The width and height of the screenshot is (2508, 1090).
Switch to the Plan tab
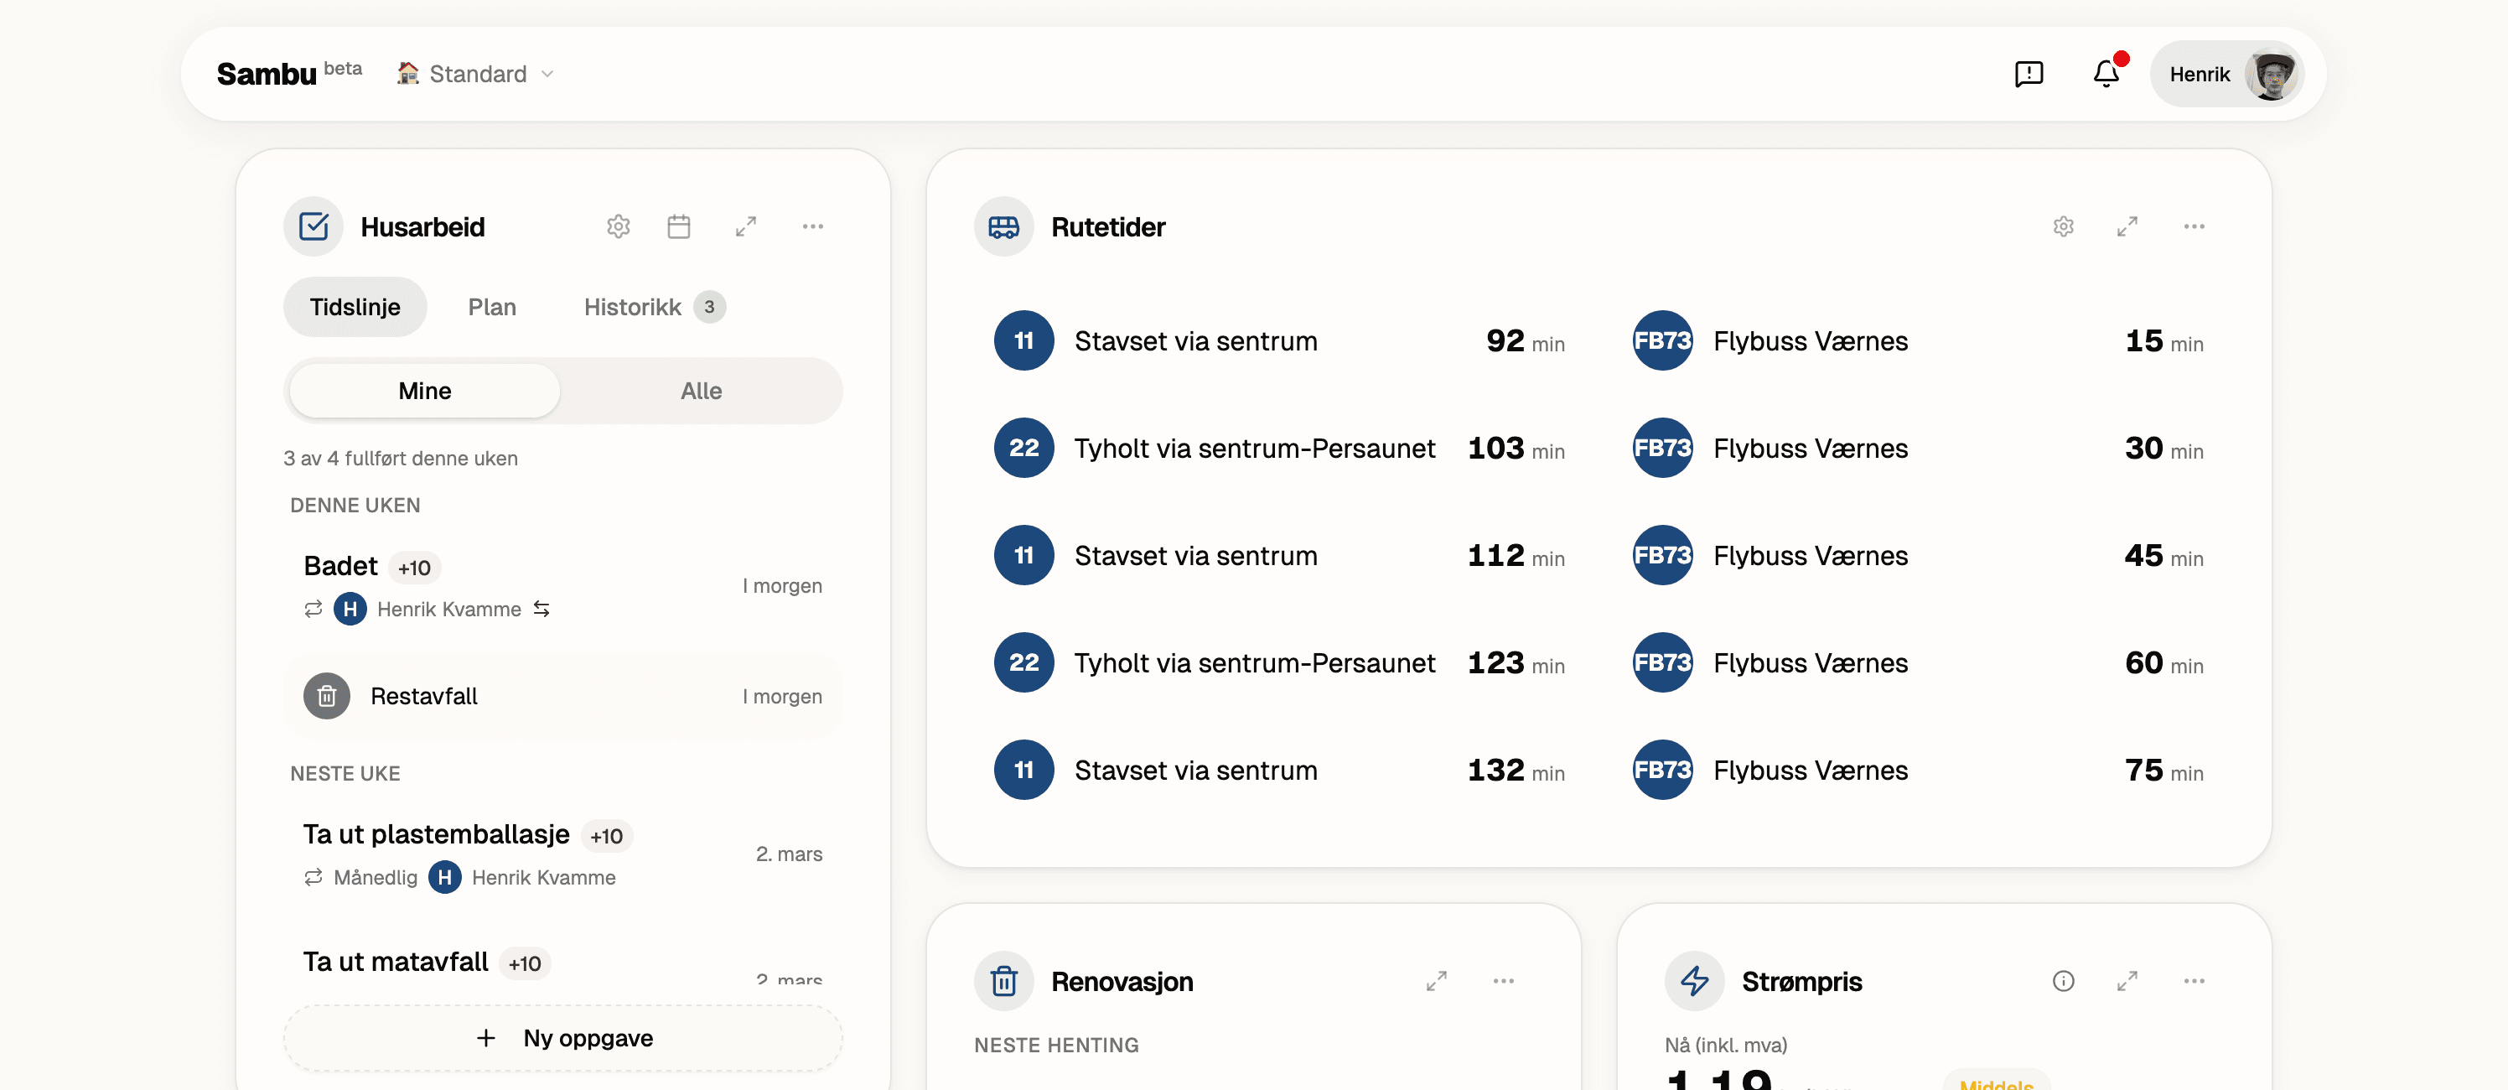493,307
